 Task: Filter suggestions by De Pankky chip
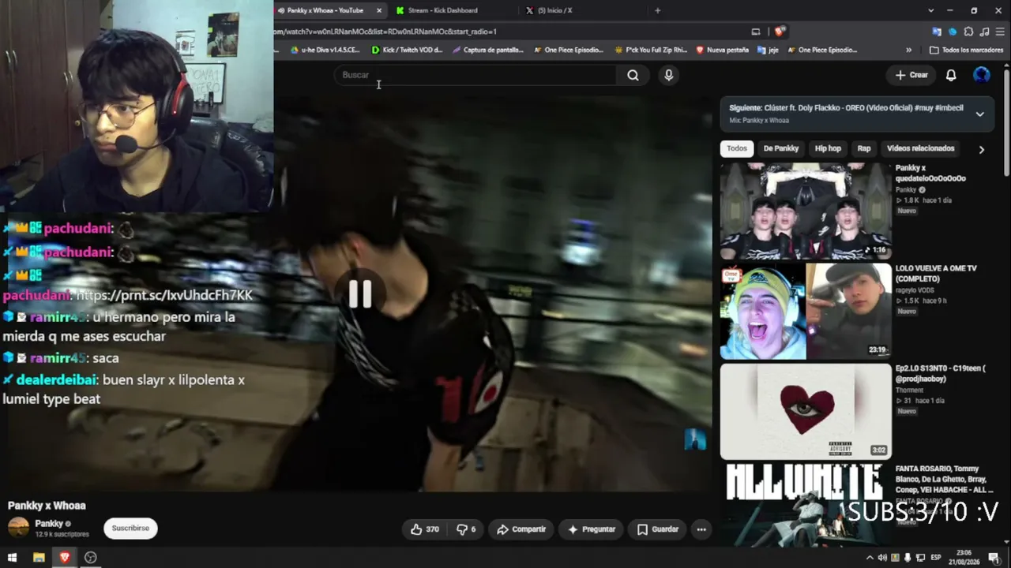(781, 148)
